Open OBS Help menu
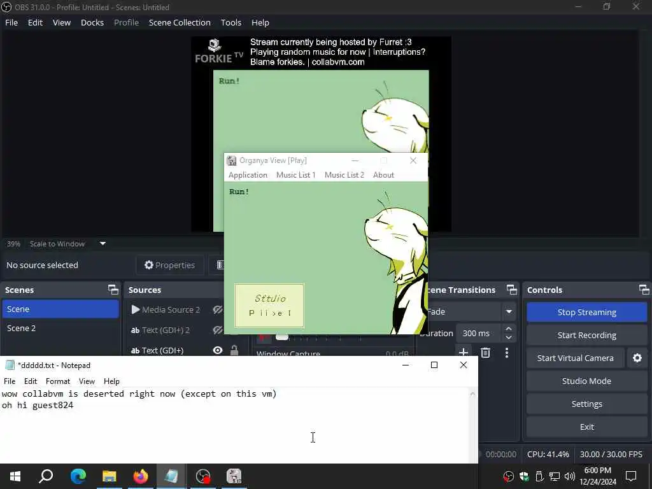This screenshot has width=652, height=489. click(260, 22)
